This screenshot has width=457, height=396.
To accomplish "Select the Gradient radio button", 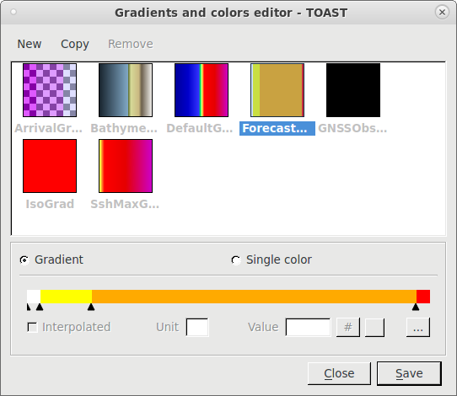I will 24,260.
